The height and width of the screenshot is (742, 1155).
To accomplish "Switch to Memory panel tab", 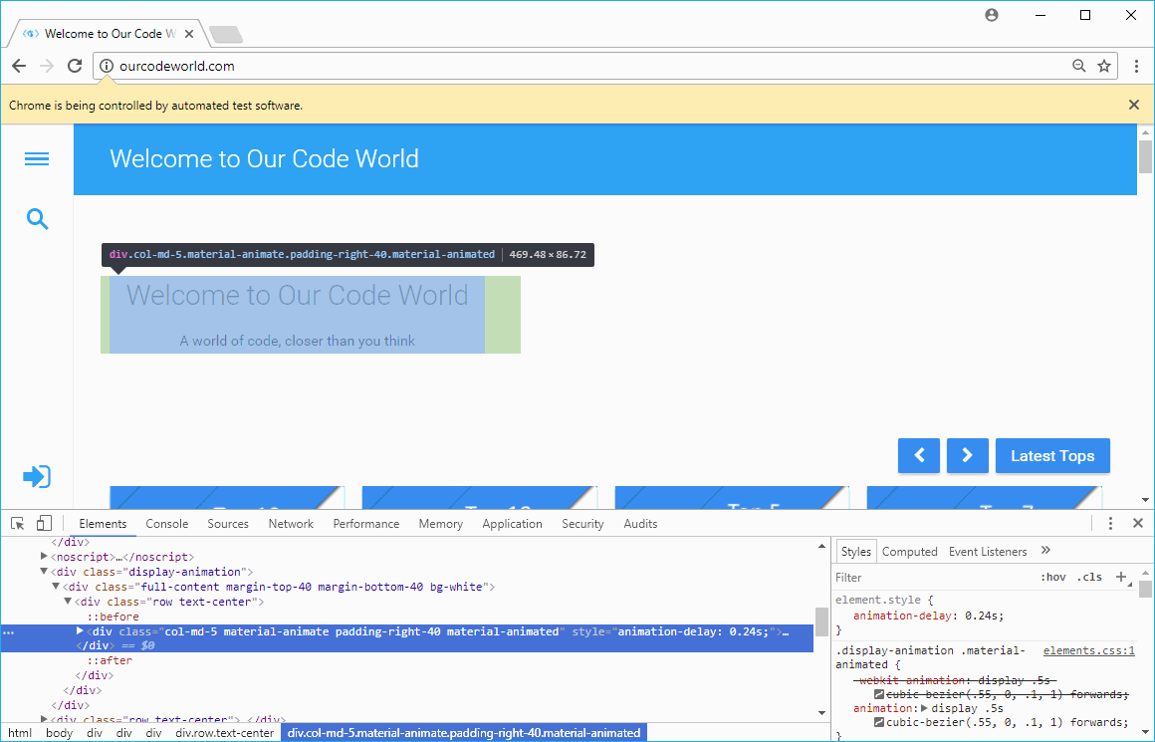I will click(440, 524).
